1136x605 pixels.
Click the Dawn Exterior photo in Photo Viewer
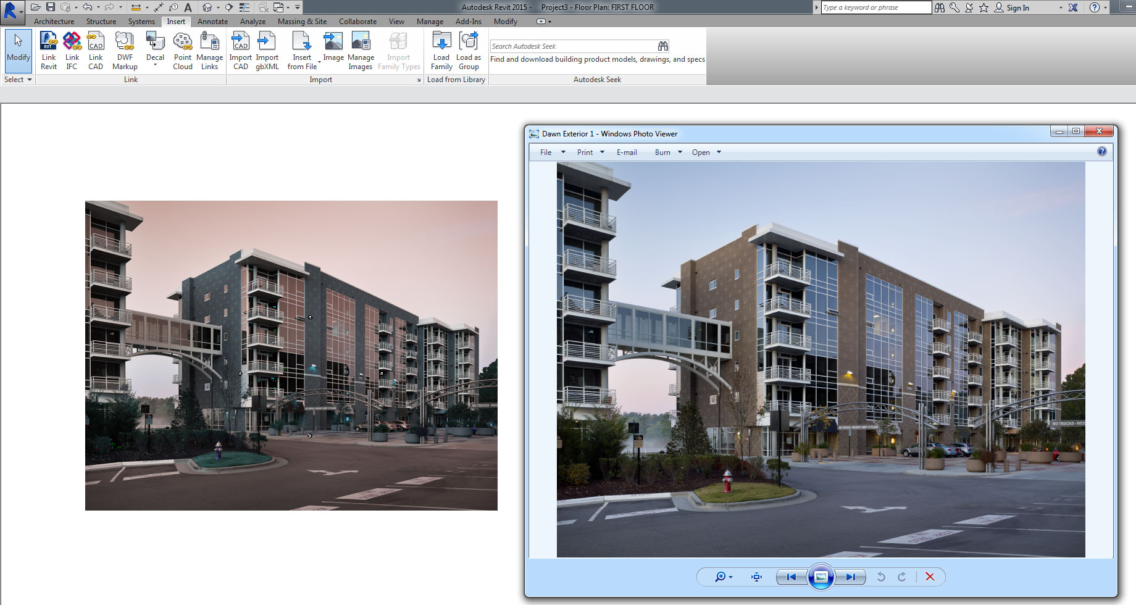pyautogui.click(x=821, y=360)
